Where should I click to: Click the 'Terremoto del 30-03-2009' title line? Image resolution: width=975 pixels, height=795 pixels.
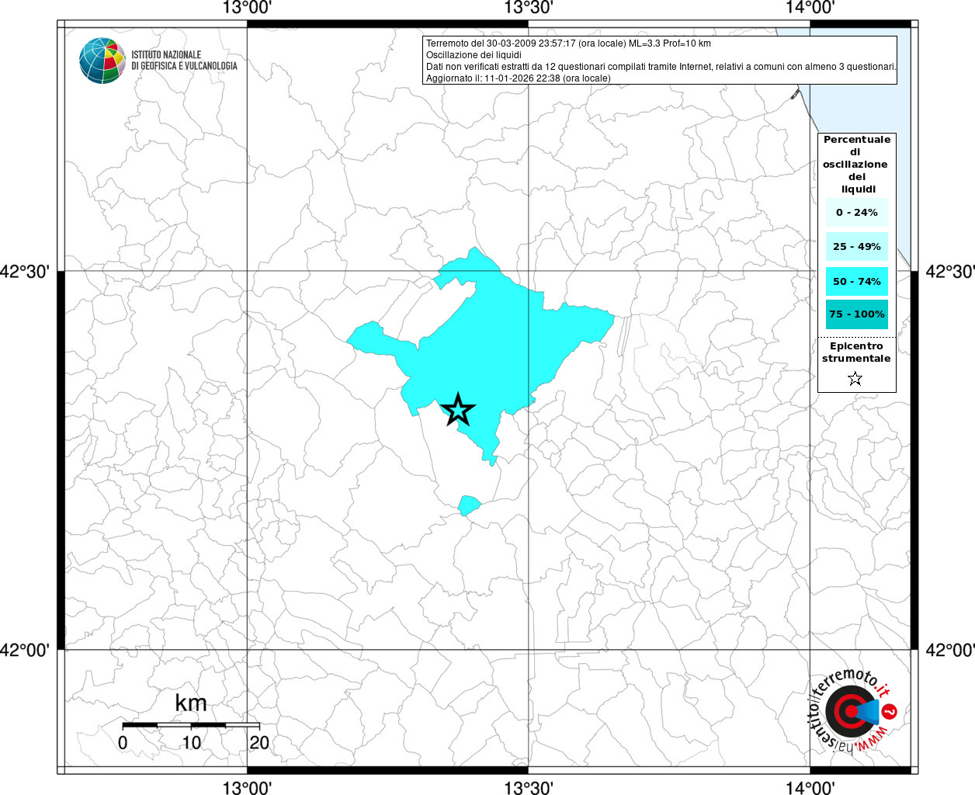click(568, 43)
